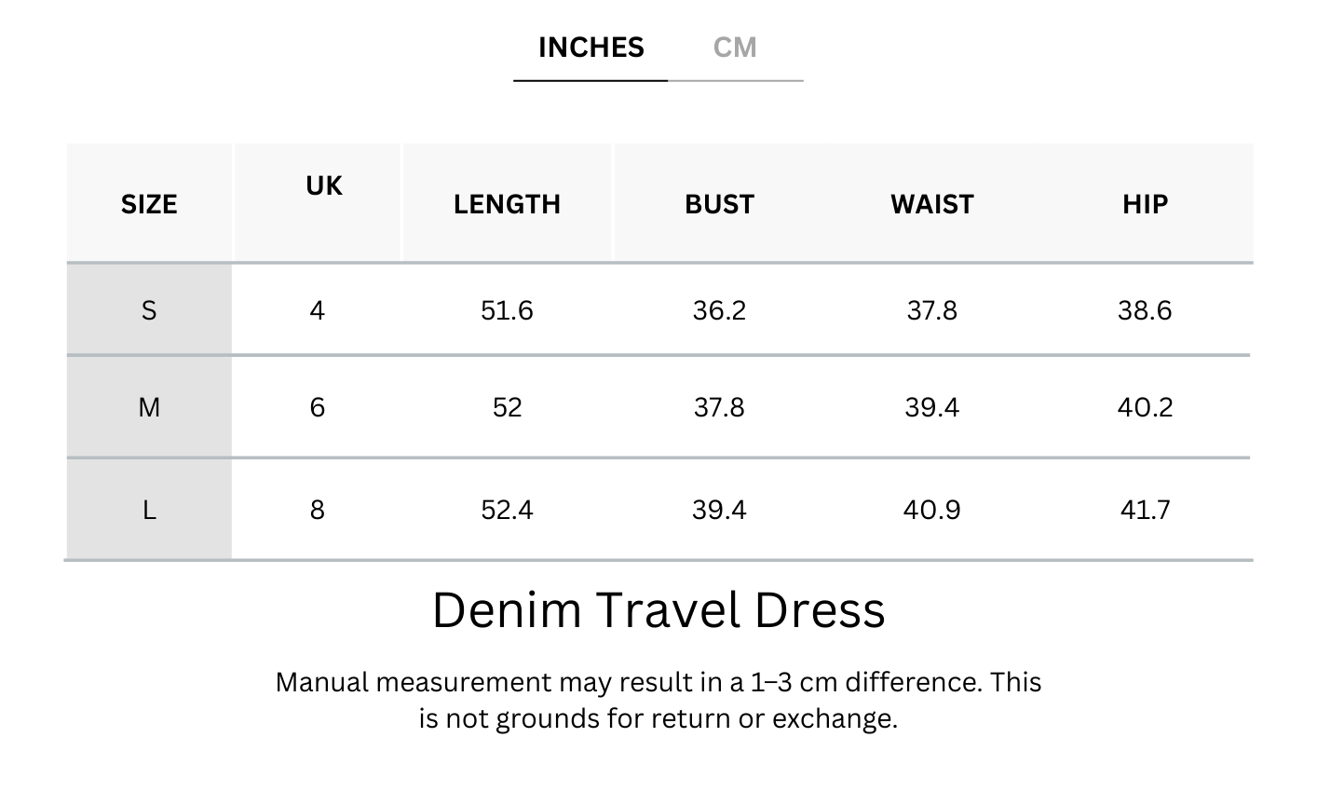Click the 51.6 length value

coord(507,310)
